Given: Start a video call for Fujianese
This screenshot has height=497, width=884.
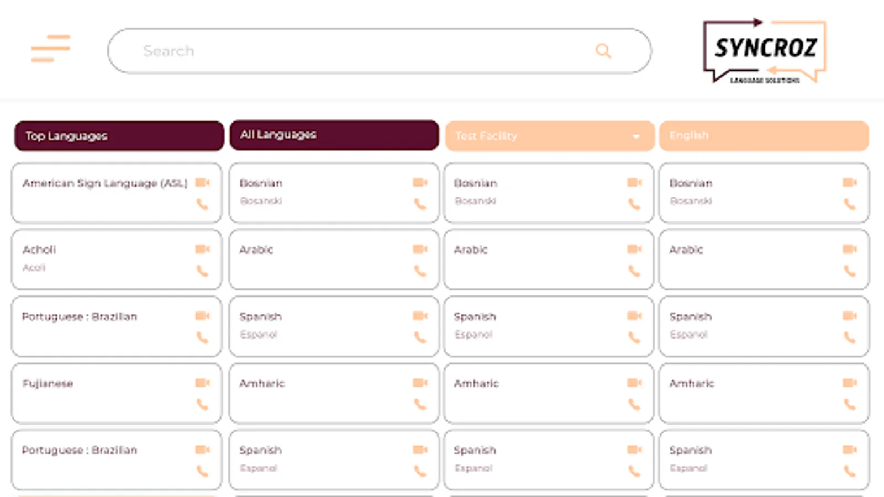Looking at the screenshot, I should pyautogui.click(x=202, y=383).
